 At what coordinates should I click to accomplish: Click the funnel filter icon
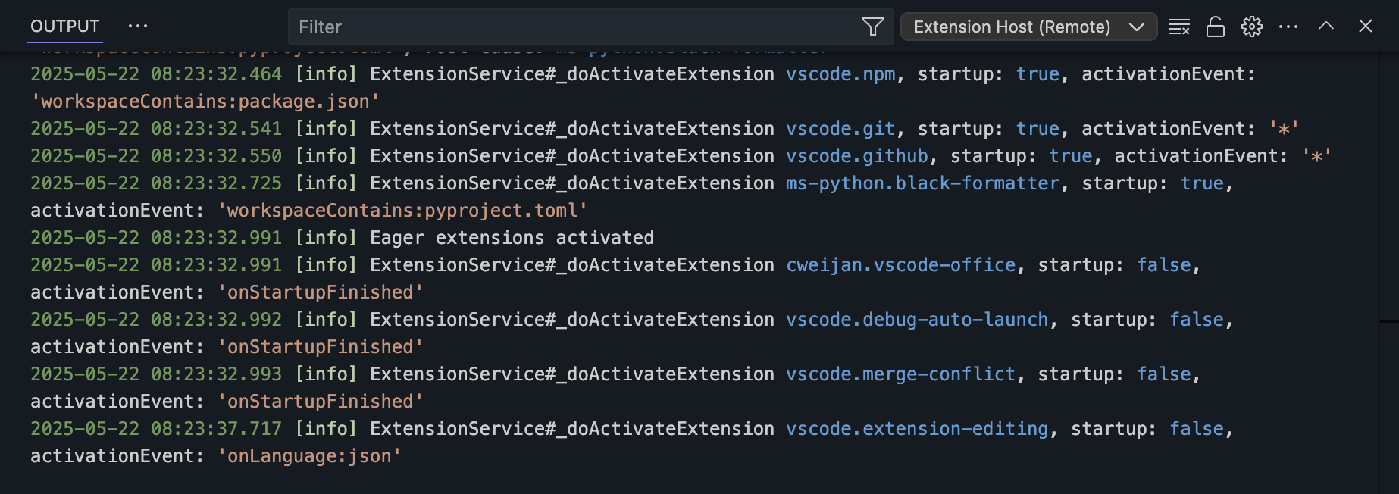872,27
